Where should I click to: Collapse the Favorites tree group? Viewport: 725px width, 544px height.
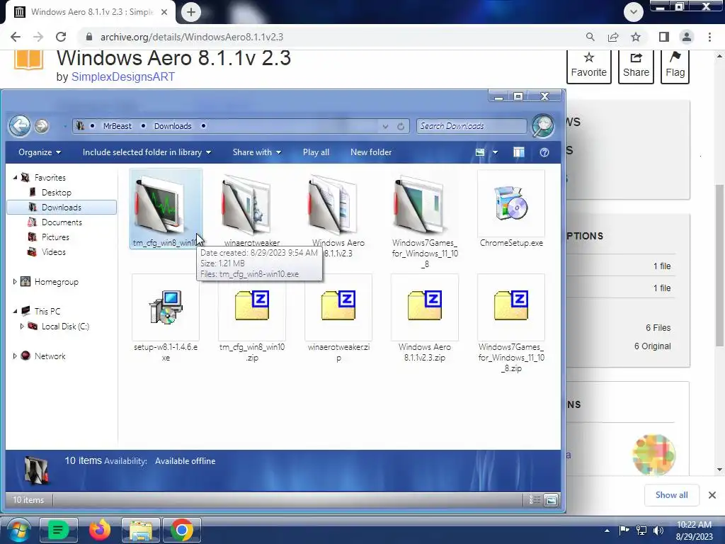(15, 178)
